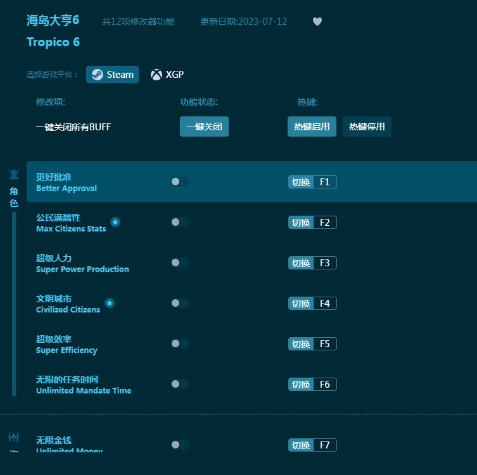Screen dimensions: 477x475
Task: Click update date 2023-07-12 text
Action: [x=243, y=22]
